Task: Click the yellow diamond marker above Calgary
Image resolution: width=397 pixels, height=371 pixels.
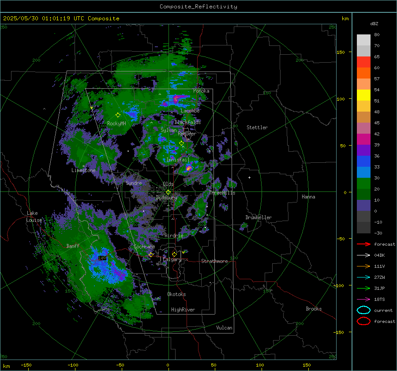Action: tap(174, 254)
